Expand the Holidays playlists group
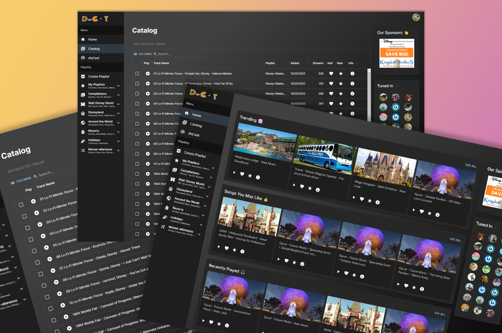 (x=118, y=141)
